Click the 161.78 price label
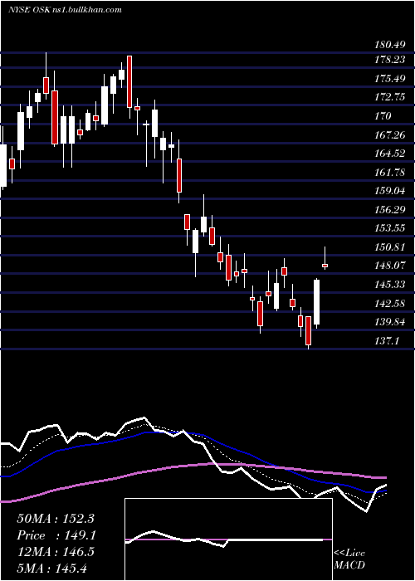This screenshot has width=415, height=581. [x=390, y=172]
